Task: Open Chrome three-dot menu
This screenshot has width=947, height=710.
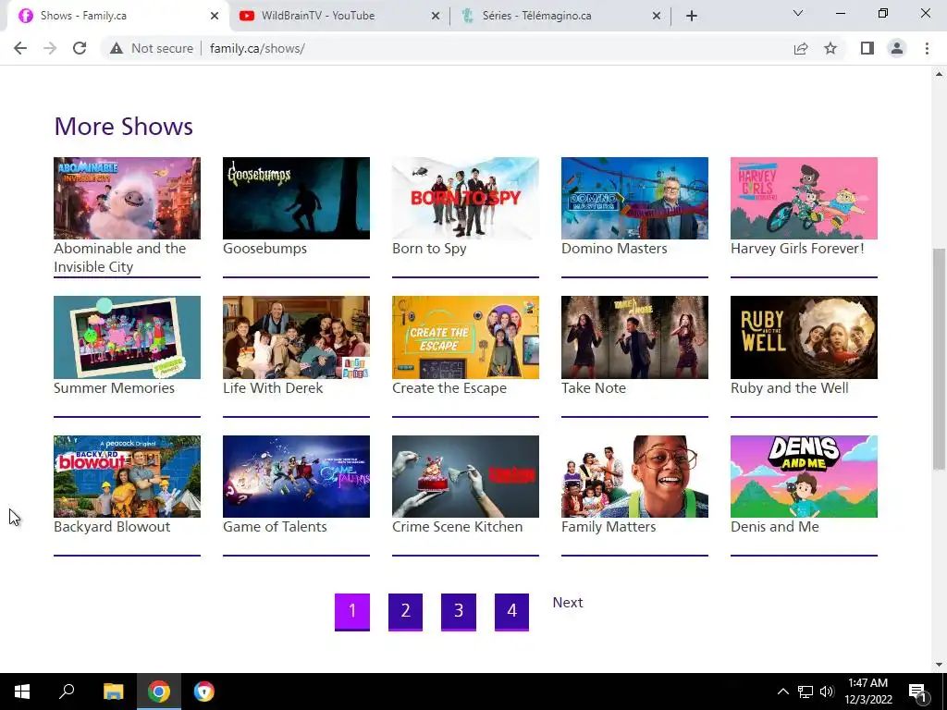Action: click(927, 48)
